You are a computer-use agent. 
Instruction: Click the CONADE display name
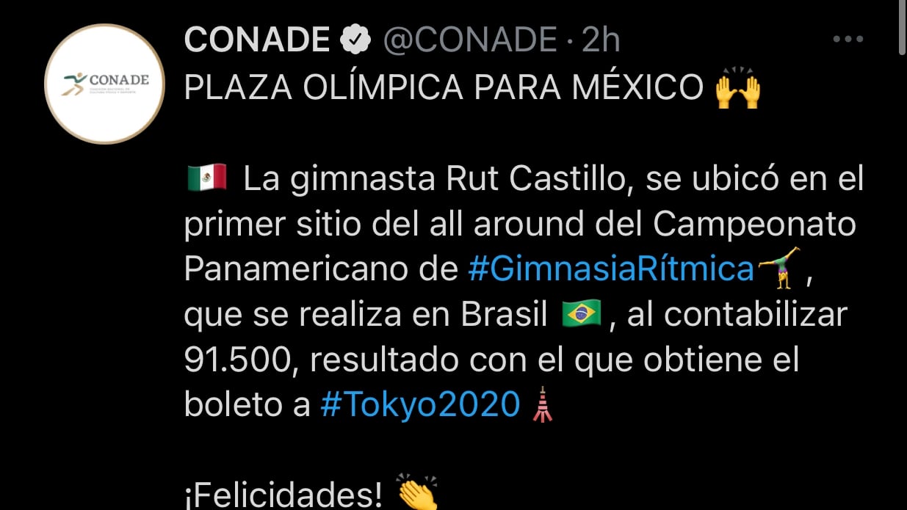coord(257,40)
